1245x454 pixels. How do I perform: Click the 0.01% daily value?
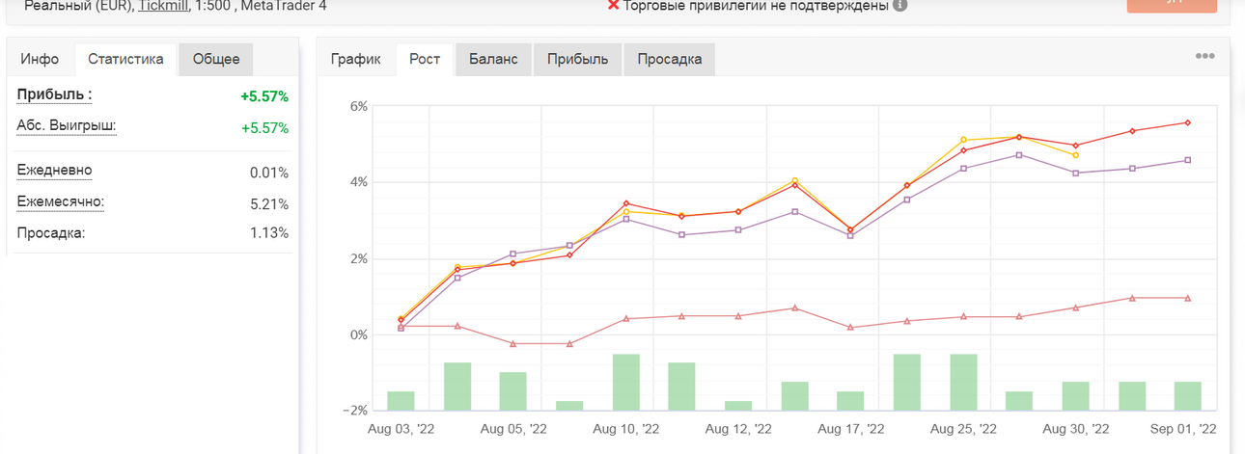pyautogui.click(x=269, y=173)
